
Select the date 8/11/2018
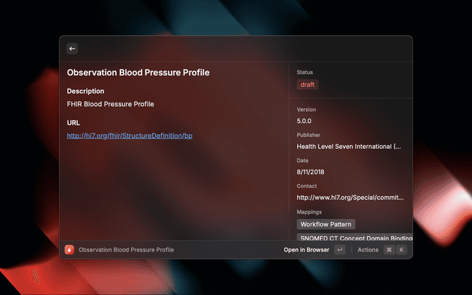click(x=310, y=172)
